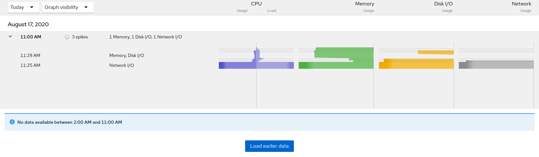This screenshot has width=539, height=157.
Task: Click the info icon in no-data banner
Action: 12,122
